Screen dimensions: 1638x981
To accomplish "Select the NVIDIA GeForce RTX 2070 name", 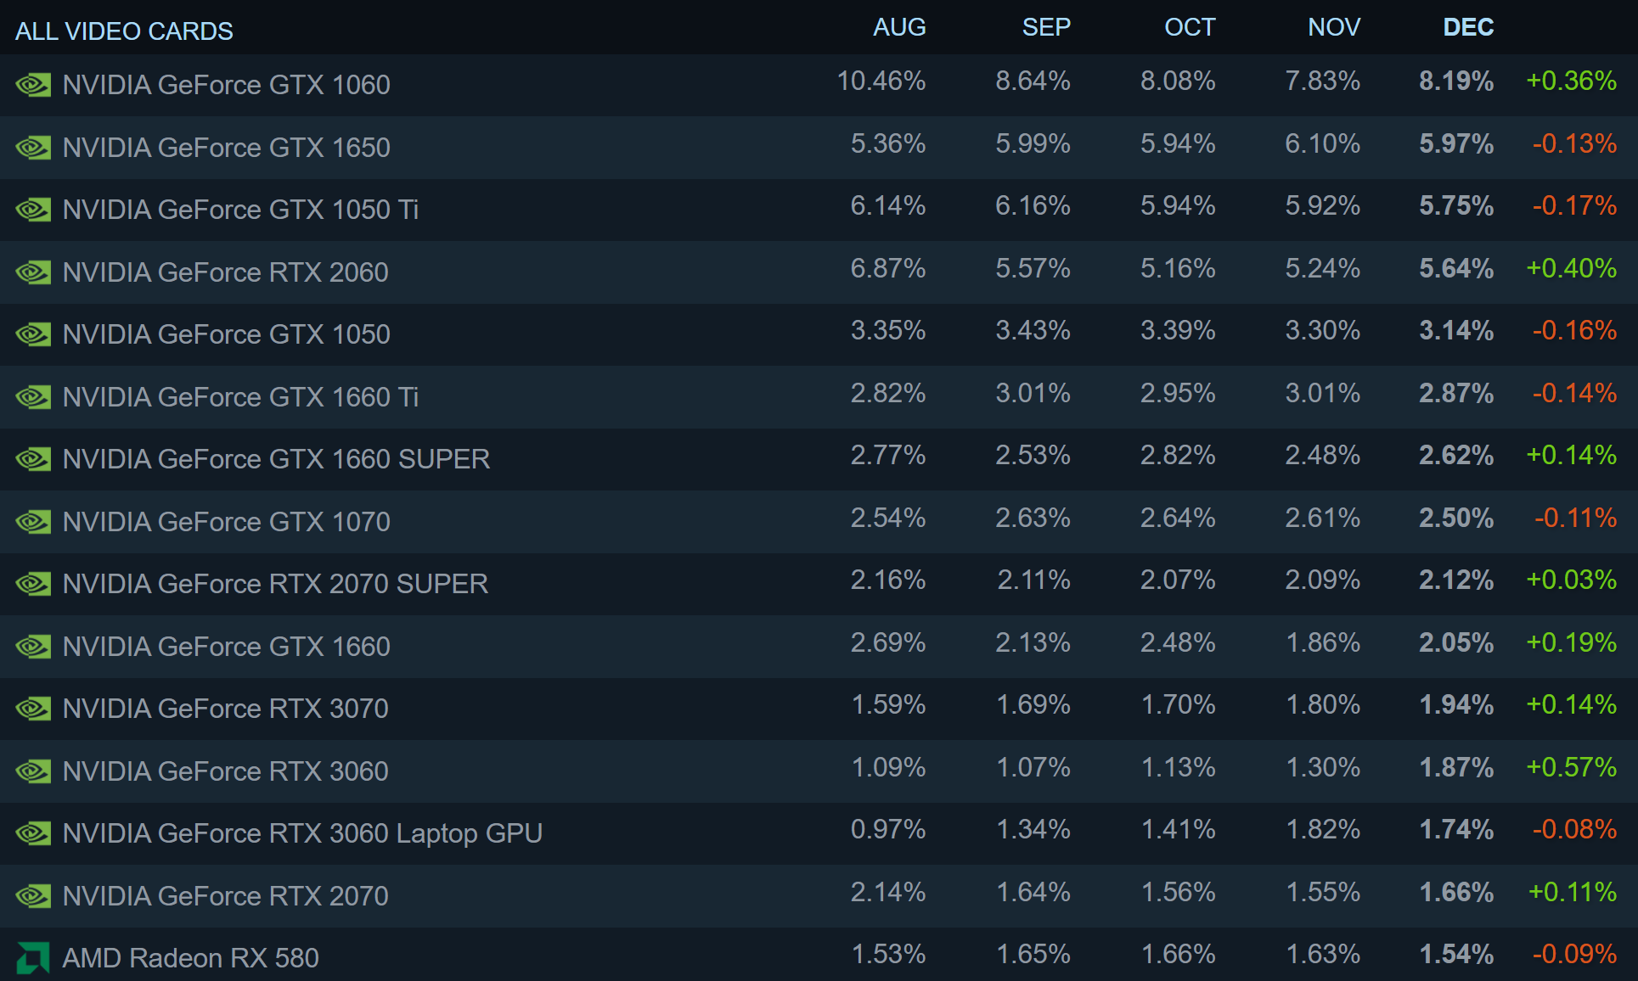I will (x=226, y=896).
